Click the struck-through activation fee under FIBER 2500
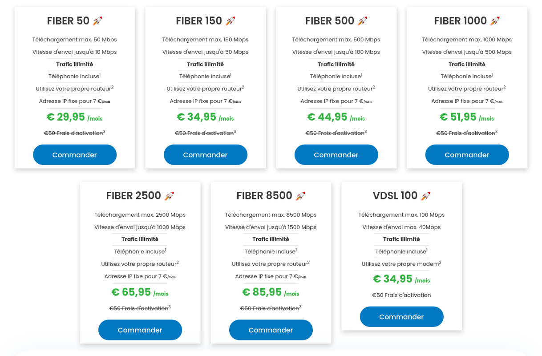This screenshot has height=356, width=542. pyautogui.click(x=140, y=308)
